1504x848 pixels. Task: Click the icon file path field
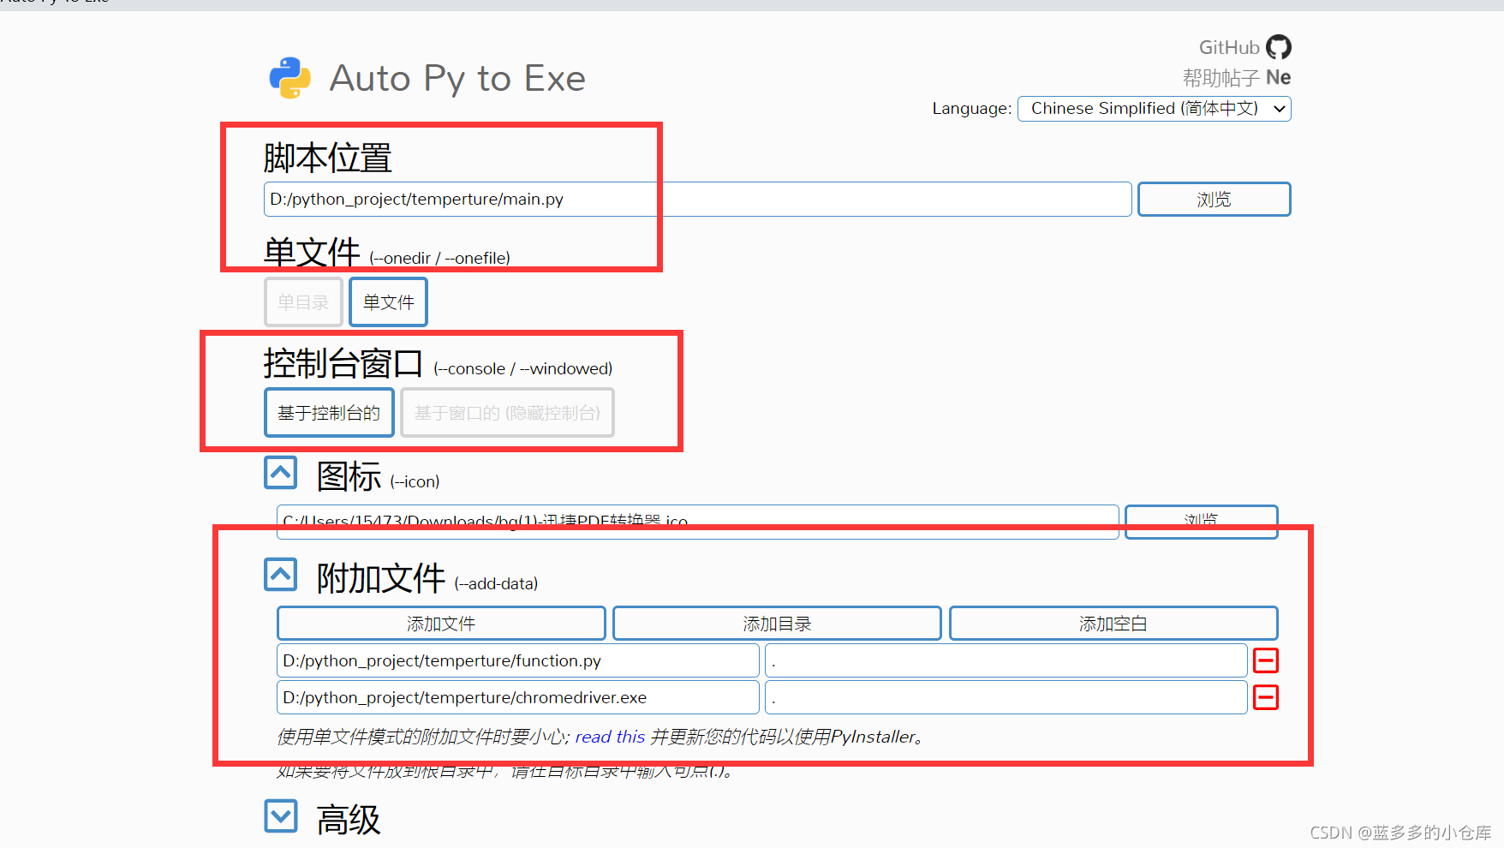click(698, 521)
